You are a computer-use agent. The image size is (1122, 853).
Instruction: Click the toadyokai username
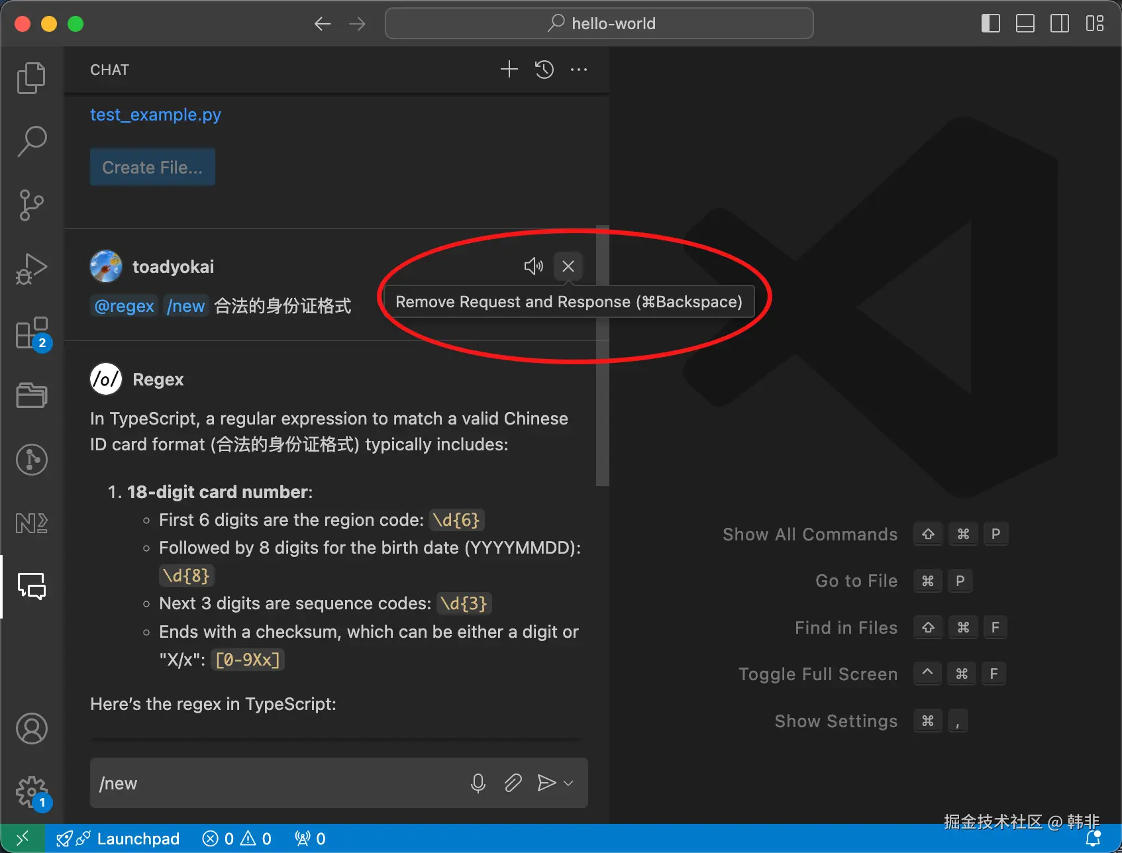click(174, 267)
